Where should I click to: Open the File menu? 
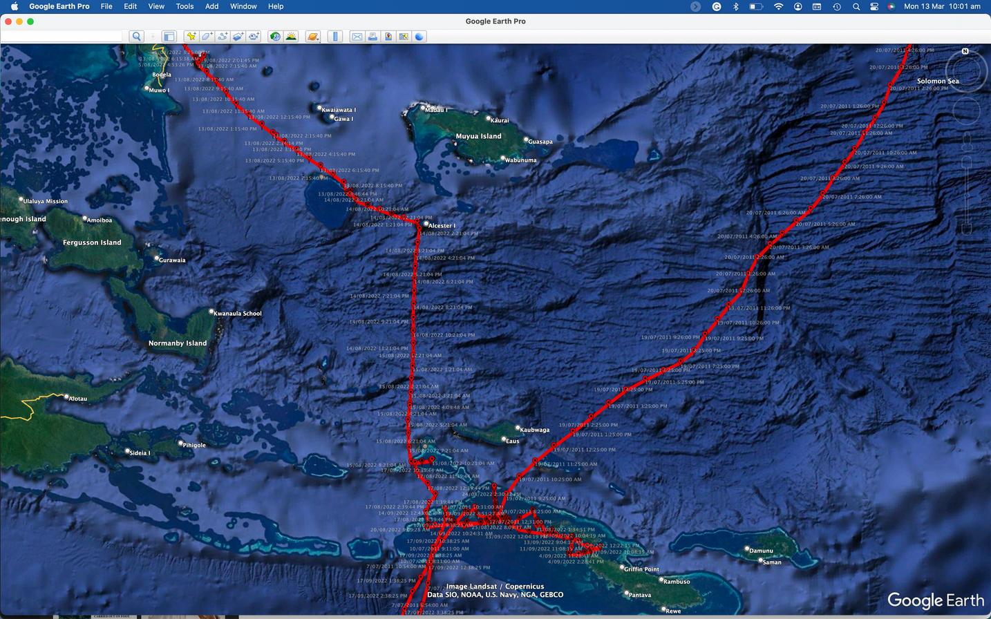click(x=106, y=6)
